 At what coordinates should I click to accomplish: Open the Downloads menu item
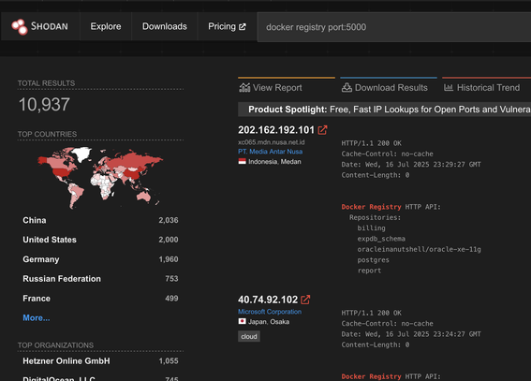165,26
